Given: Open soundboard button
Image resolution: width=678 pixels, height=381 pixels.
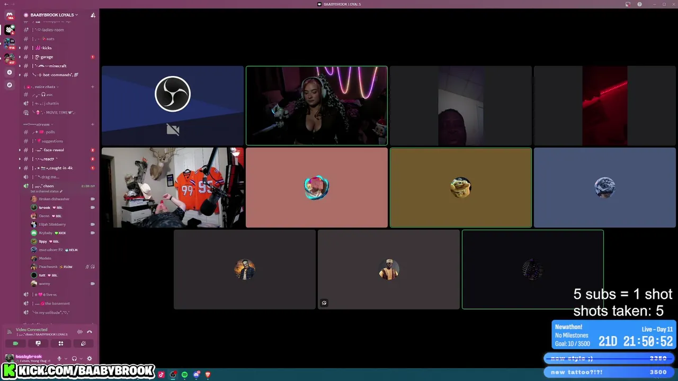Looking at the screenshot, I should pos(83,343).
